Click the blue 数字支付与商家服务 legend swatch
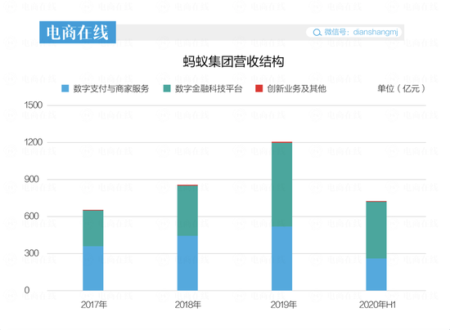This screenshot has width=450, height=330. point(65,88)
